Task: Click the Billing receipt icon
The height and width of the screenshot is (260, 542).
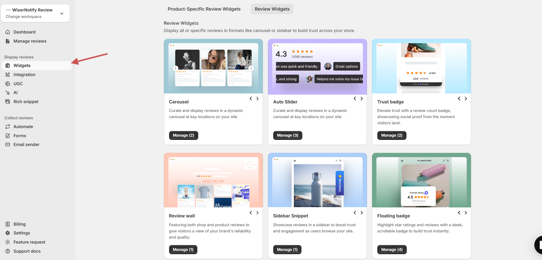Action: tap(8, 224)
